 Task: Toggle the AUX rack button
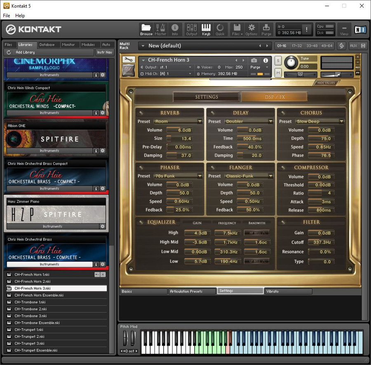(x=354, y=46)
